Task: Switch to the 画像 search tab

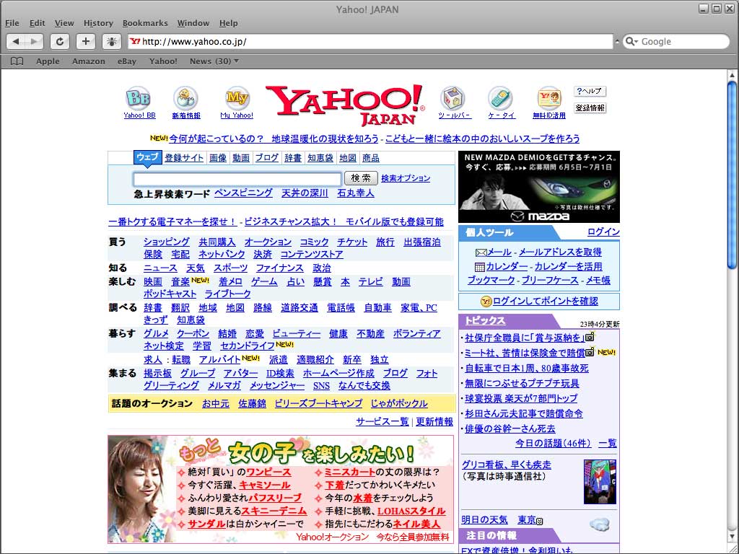Action: [218, 158]
